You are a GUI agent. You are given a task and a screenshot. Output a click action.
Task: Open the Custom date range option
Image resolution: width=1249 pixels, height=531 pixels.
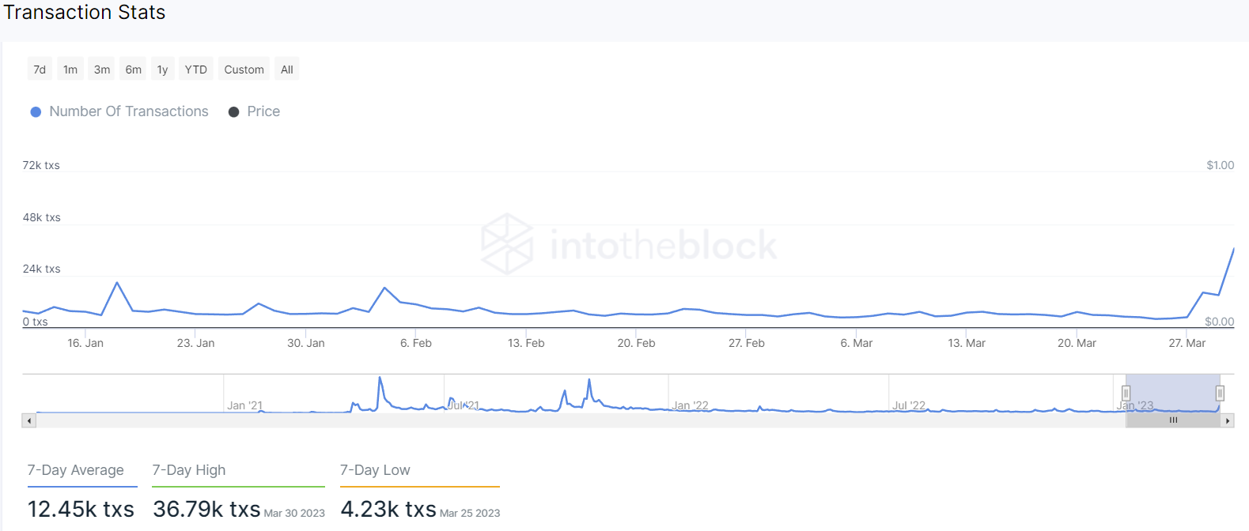[x=244, y=70]
